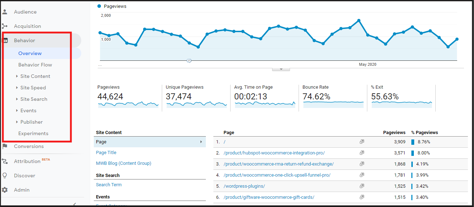This screenshot has width=474, height=207.
Task: Select Behavior Flow in the sidebar
Action: point(35,65)
